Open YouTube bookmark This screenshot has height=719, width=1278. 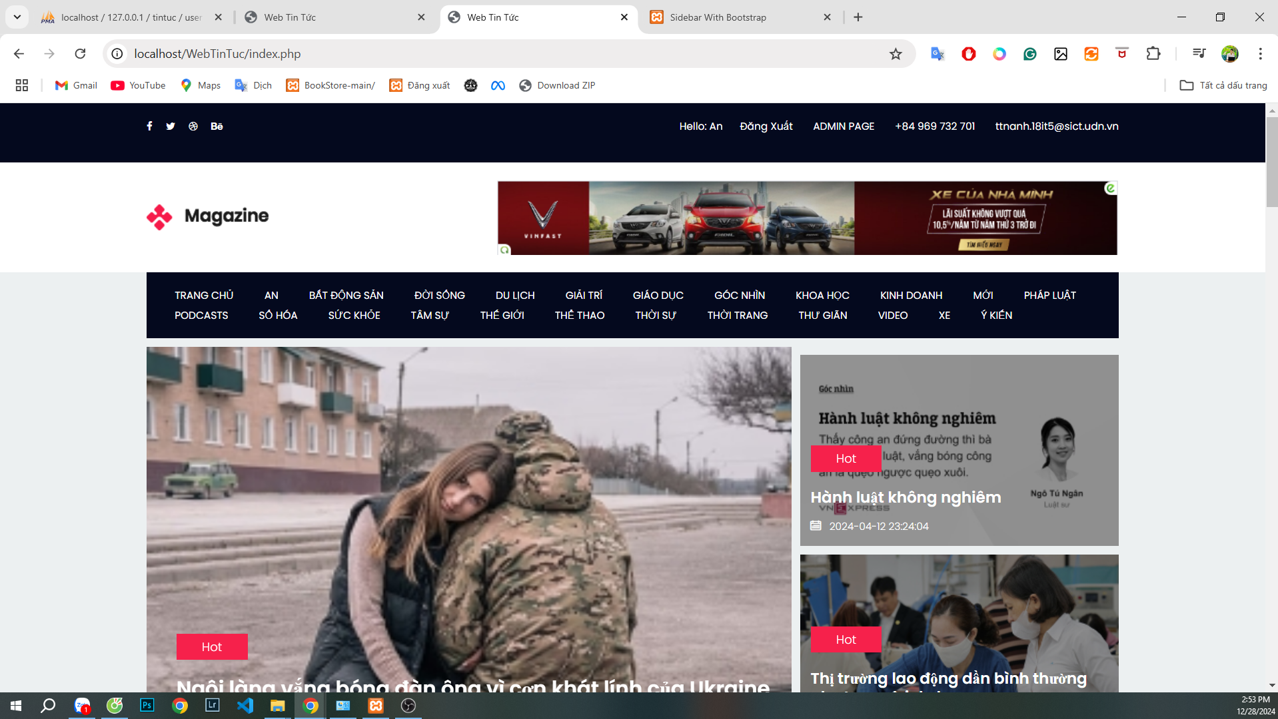(x=138, y=85)
